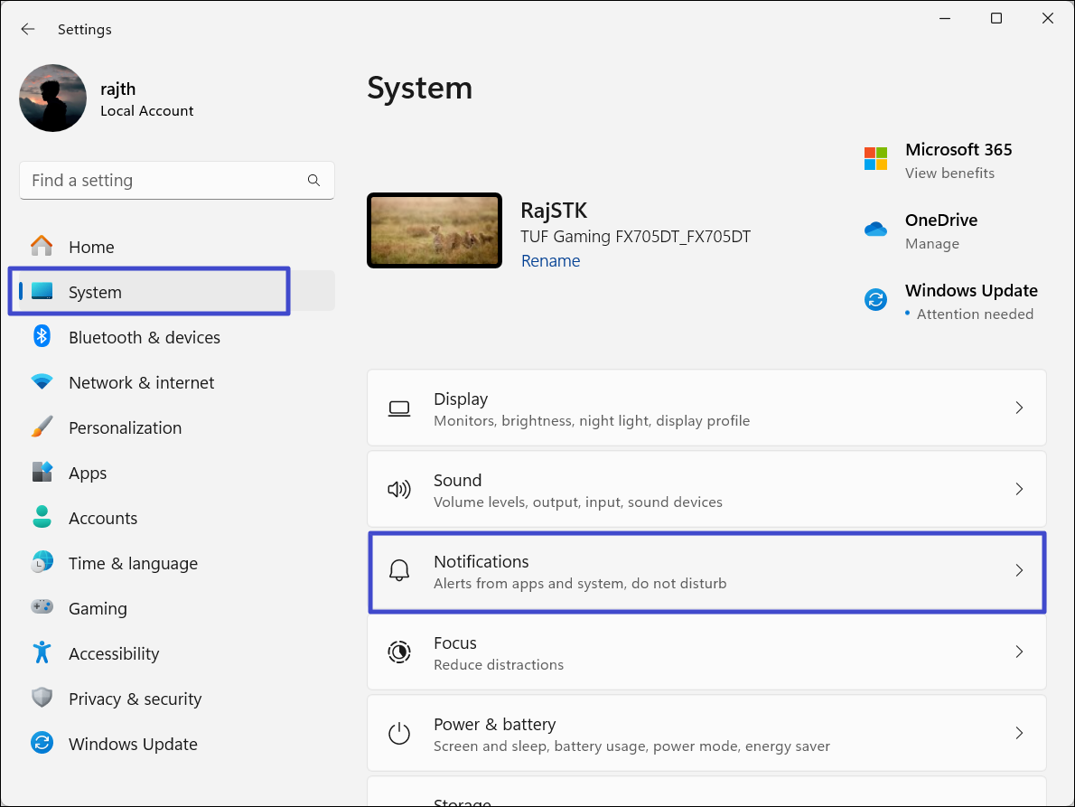1075x807 pixels.
Task: Open Accounts in the left navigation
Action: click(x=103, y=518)
